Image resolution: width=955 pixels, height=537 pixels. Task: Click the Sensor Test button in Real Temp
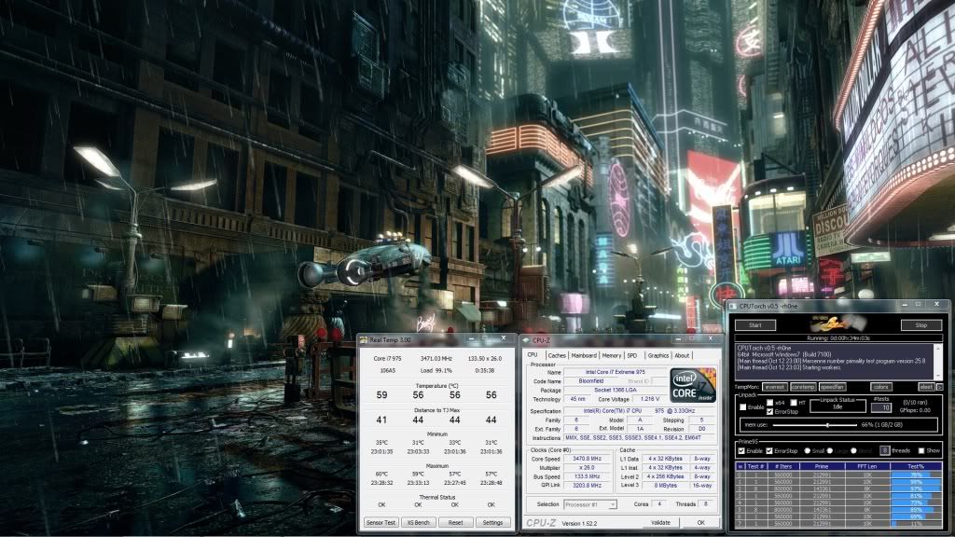pyautogui.click(x=381, y=522)
